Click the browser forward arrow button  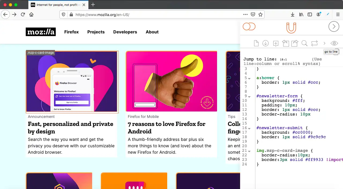coord(14,14)
